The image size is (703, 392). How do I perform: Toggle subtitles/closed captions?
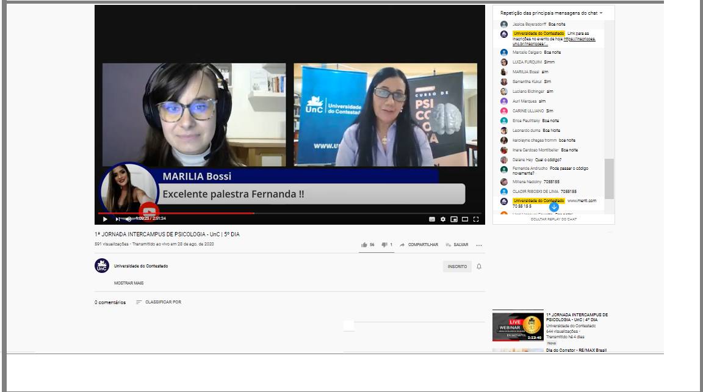[432, 219]
